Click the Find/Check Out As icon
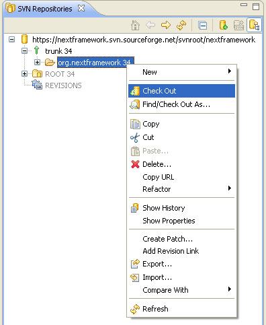266x325 pixels. [135, 104]
